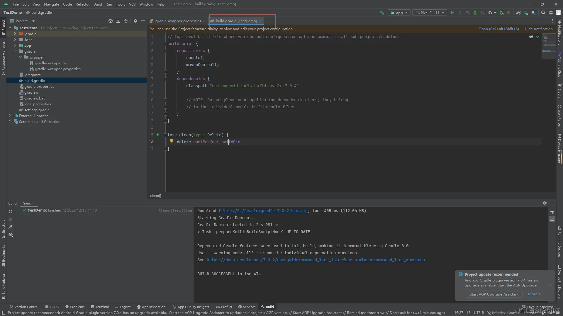Click the Sync reload icon in Build panel
This screenshot has width=563, height=316.
(x=11, y=212)
